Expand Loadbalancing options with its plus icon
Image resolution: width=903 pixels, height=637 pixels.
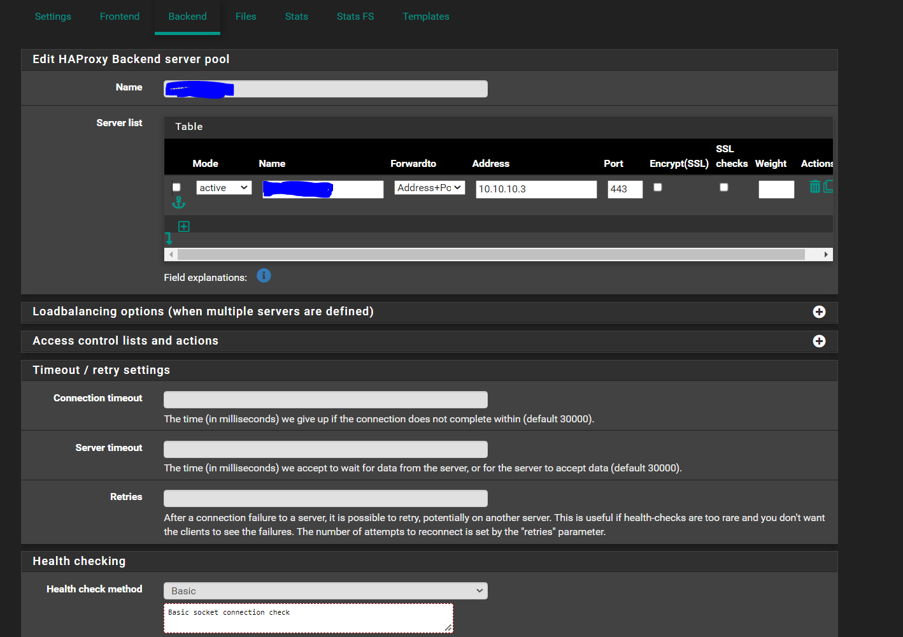tap(820, 311)
